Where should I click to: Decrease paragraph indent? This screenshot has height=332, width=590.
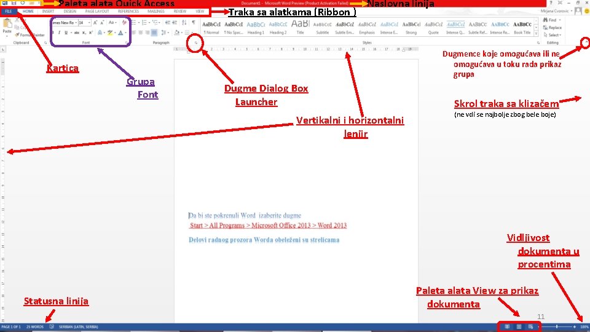167,23
